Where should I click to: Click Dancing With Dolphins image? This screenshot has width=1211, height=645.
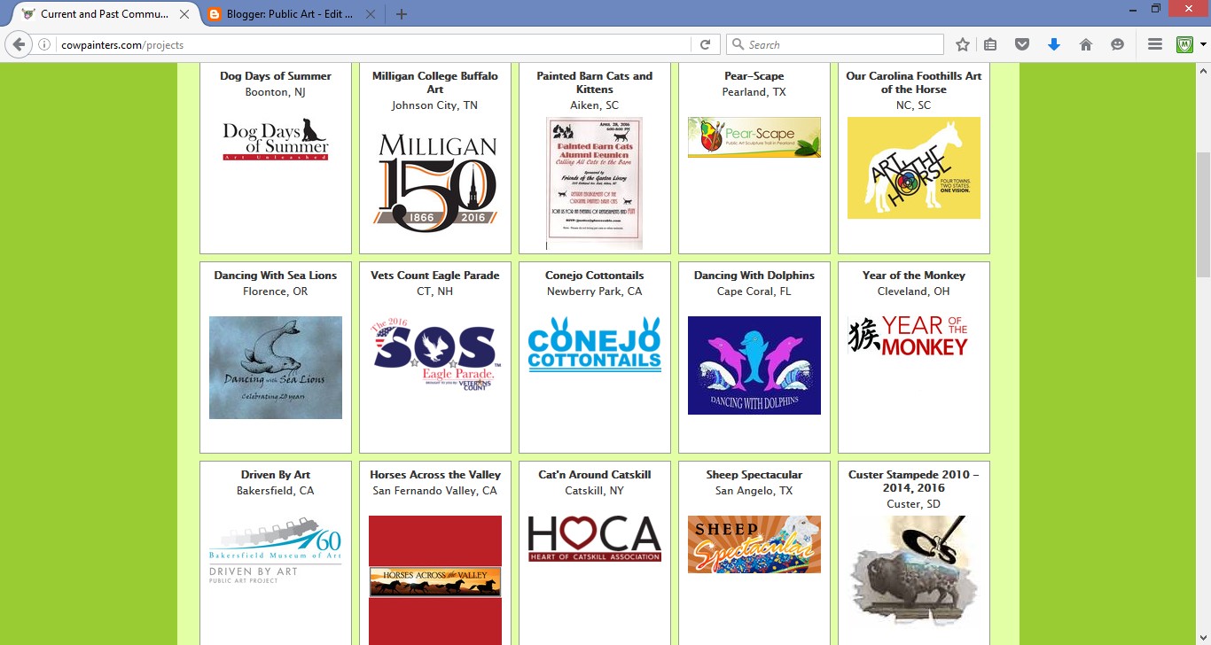[x=754, y=365]
